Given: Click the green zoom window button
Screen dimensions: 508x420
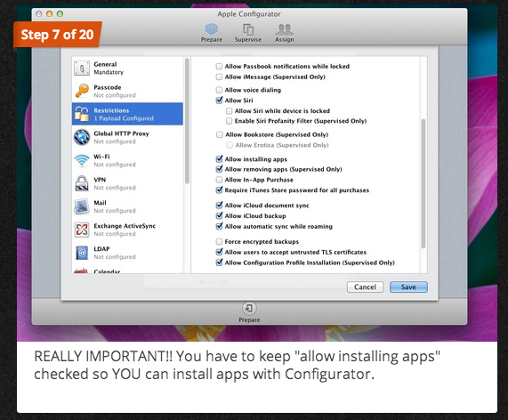Looking at the screenshot, I should click(x=60, y=14).
